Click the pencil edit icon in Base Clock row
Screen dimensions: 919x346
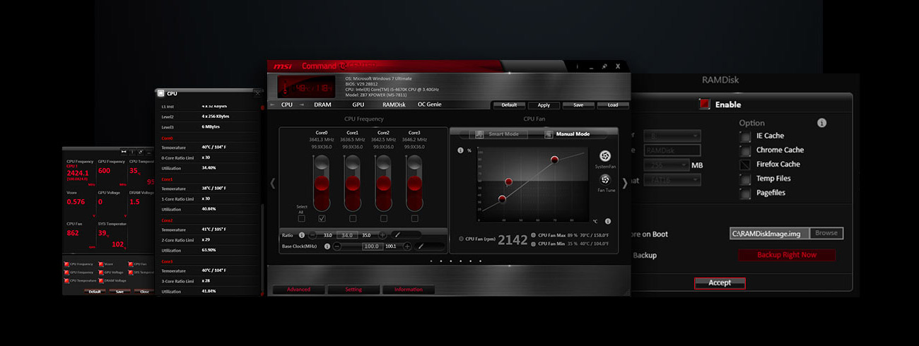click(x=420, y=246)
